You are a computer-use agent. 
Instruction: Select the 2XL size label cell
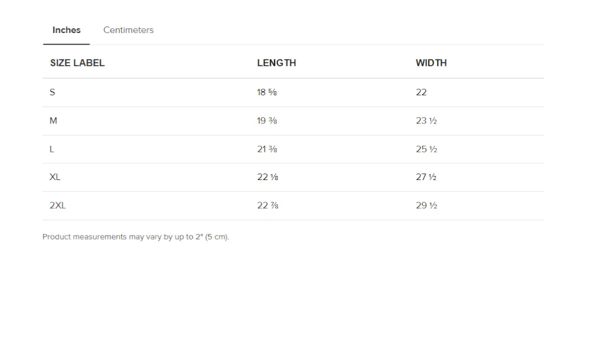58,205
